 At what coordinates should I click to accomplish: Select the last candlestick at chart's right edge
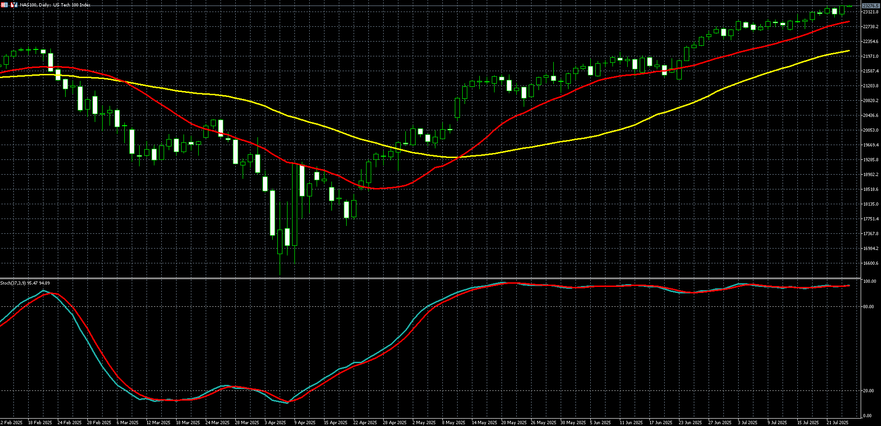click(849, 6)
